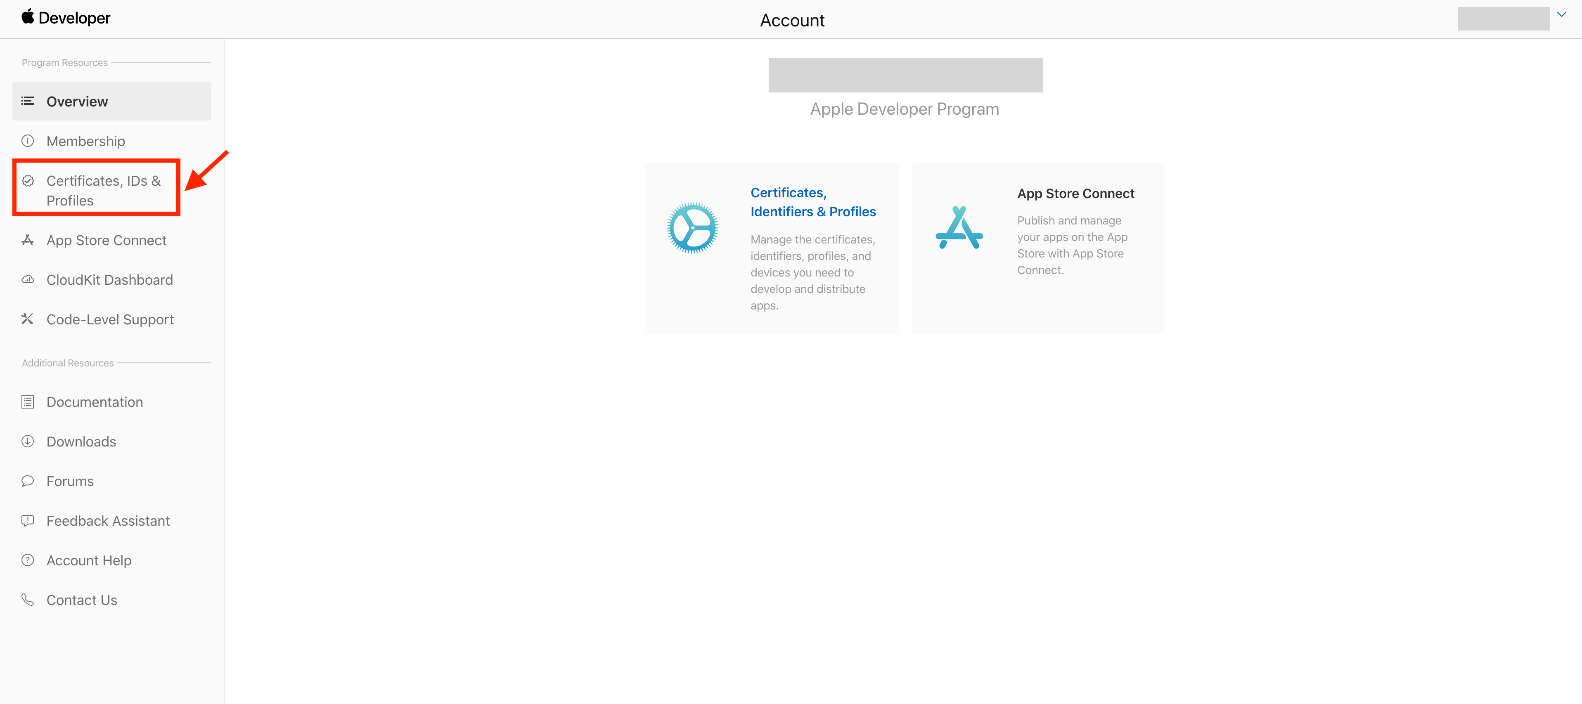Click the App Store Connect A icon

pyautogui.click(x=959, y=228)
